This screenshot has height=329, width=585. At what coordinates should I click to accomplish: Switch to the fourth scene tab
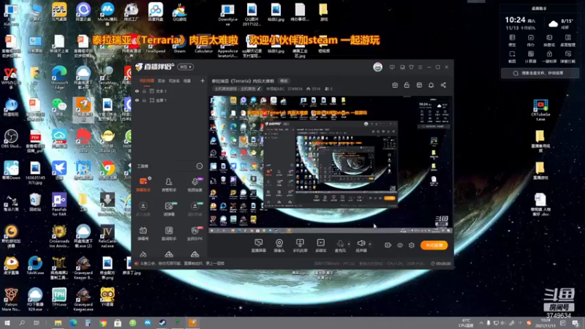click(x=187, y=80)
